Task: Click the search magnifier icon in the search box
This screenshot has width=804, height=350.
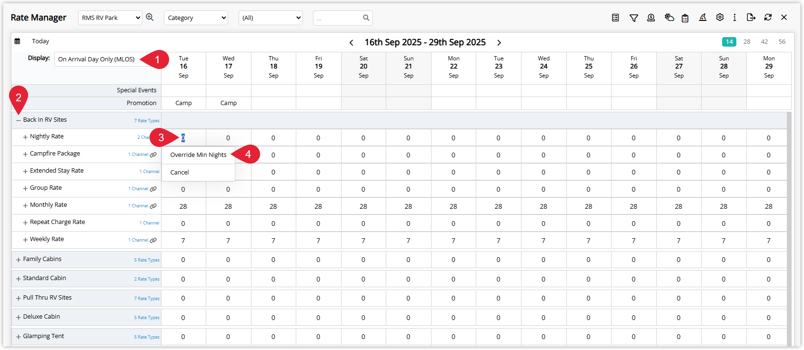Action: click(x=366, y=18)
